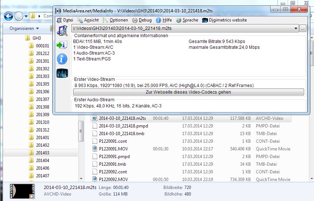Click the Explorer back navigation arrow

8,16
